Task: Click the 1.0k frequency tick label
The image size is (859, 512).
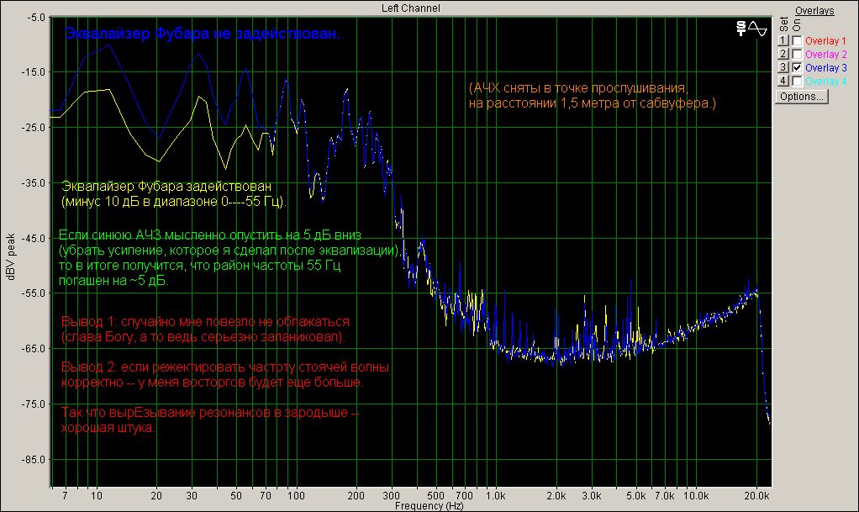Action: [x=495, y=496]
